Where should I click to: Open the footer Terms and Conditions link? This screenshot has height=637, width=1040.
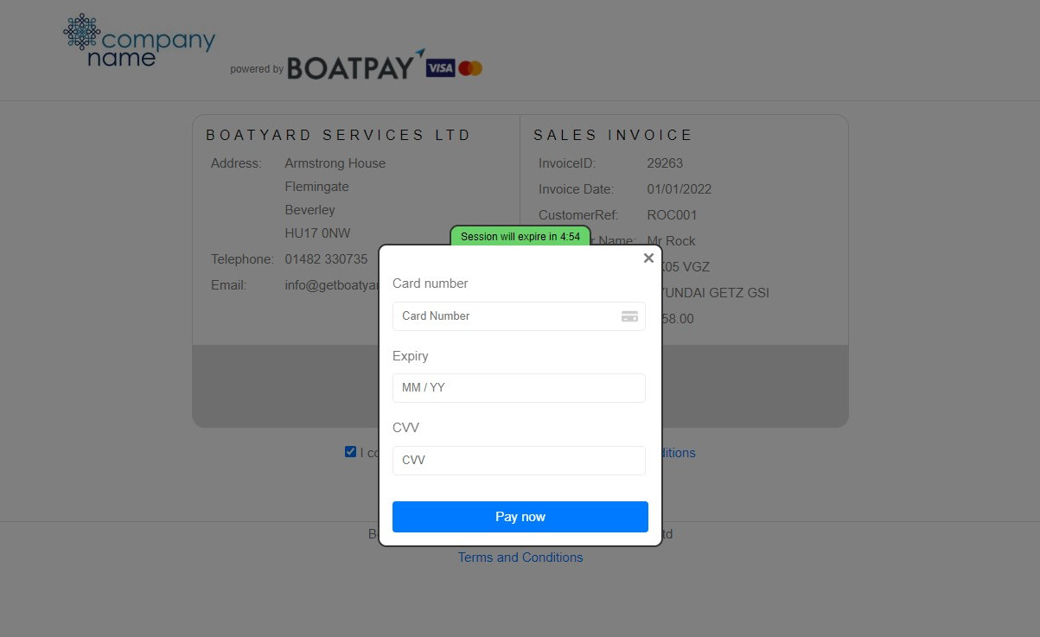520,557
